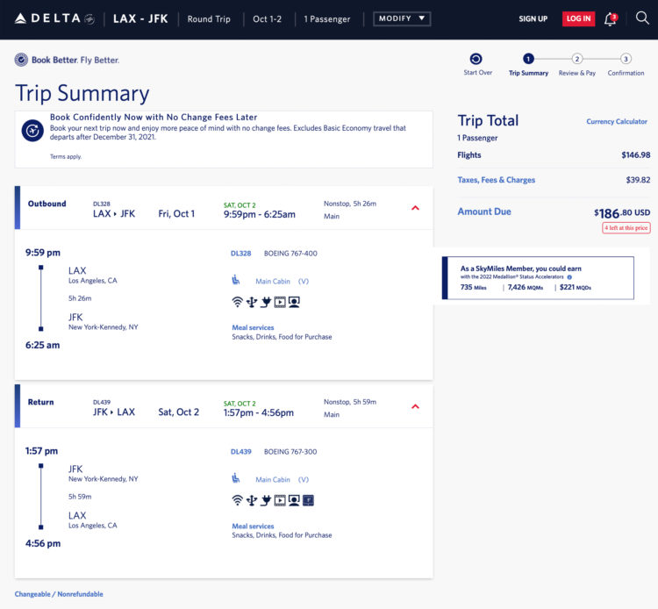Screen dimensions: 658x609
Task: Click the no change fees airplane icon
Action: tap(32, 131)
